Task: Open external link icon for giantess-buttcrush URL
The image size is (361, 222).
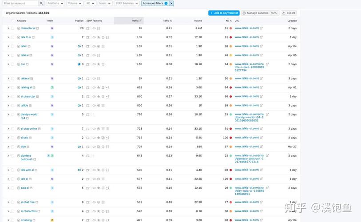Action: [x=267, y=155]
